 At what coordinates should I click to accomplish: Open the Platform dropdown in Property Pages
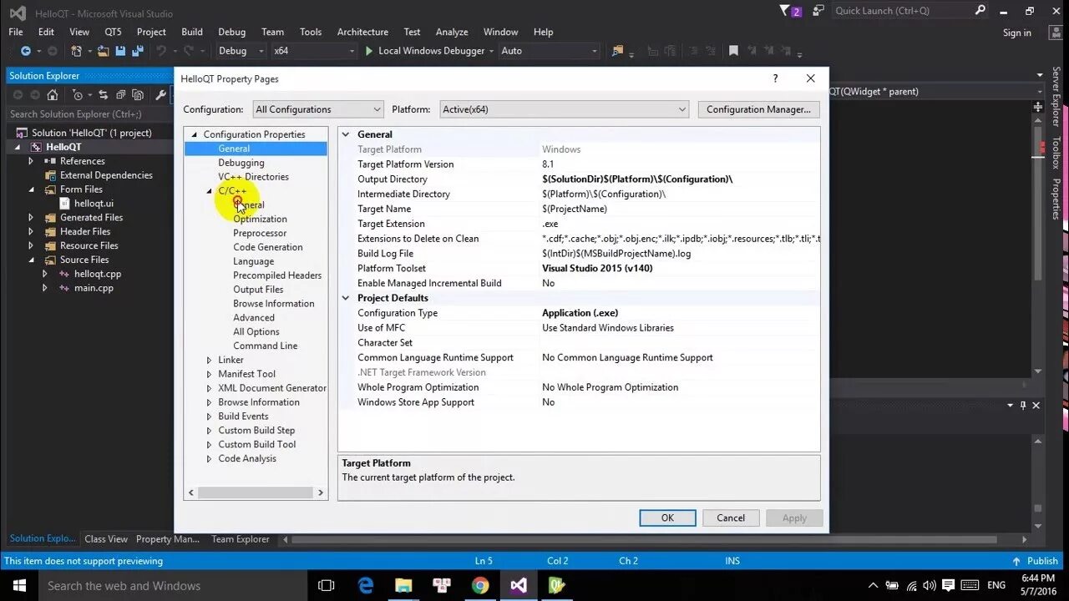pyautogui.click(x=564, y=109)
